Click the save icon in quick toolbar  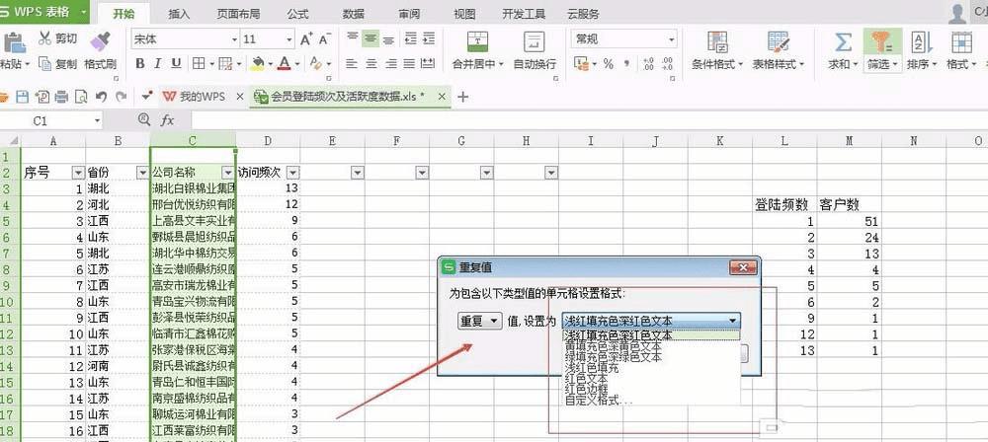[23, 97]
